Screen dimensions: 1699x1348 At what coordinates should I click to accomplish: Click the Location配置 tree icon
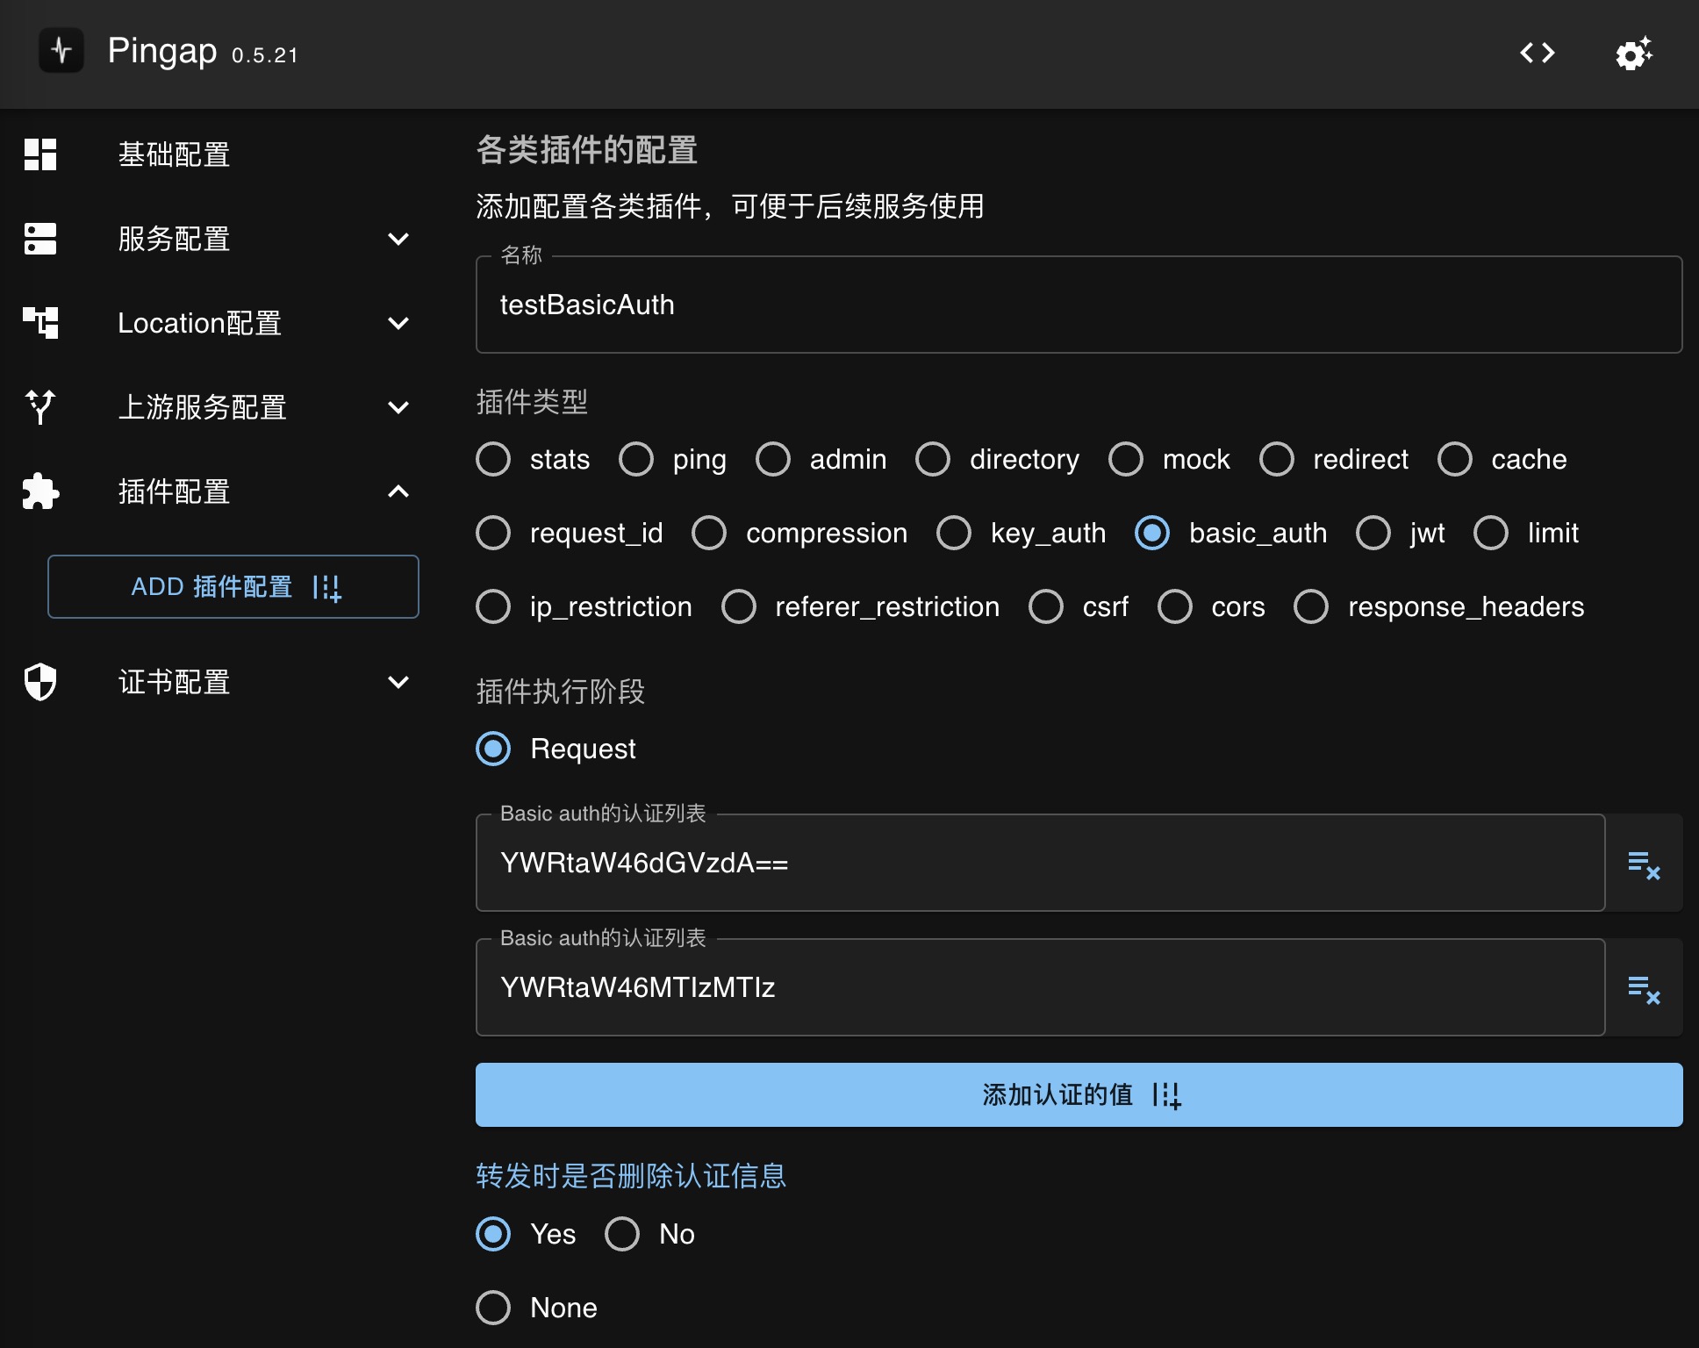(x=40, y=323)
